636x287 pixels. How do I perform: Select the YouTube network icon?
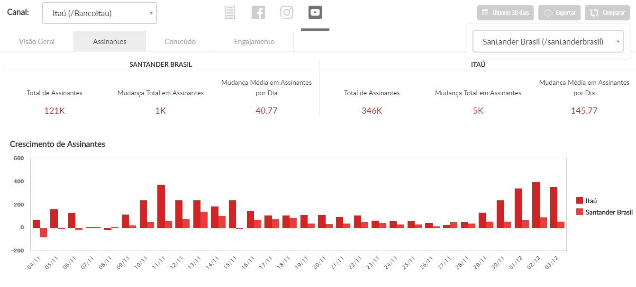point(315,12)
